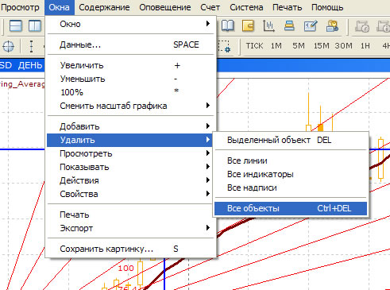Open the open-book icon in toolbar
Viewport: 390px width, 290px height.
227,26
